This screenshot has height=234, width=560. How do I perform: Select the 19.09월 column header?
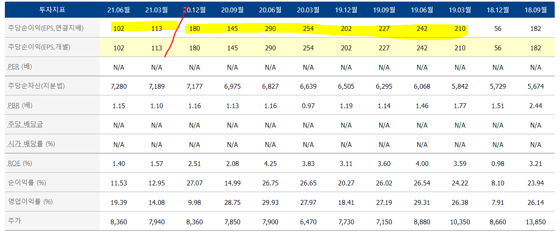[384, 9]
